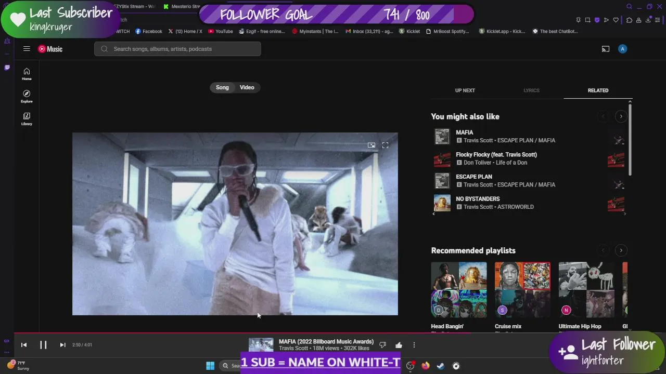This screenshot has width=666, height=374.
Task: Click the YouTube Music logo
Action: pyautogui.click(x=50, y=49)
